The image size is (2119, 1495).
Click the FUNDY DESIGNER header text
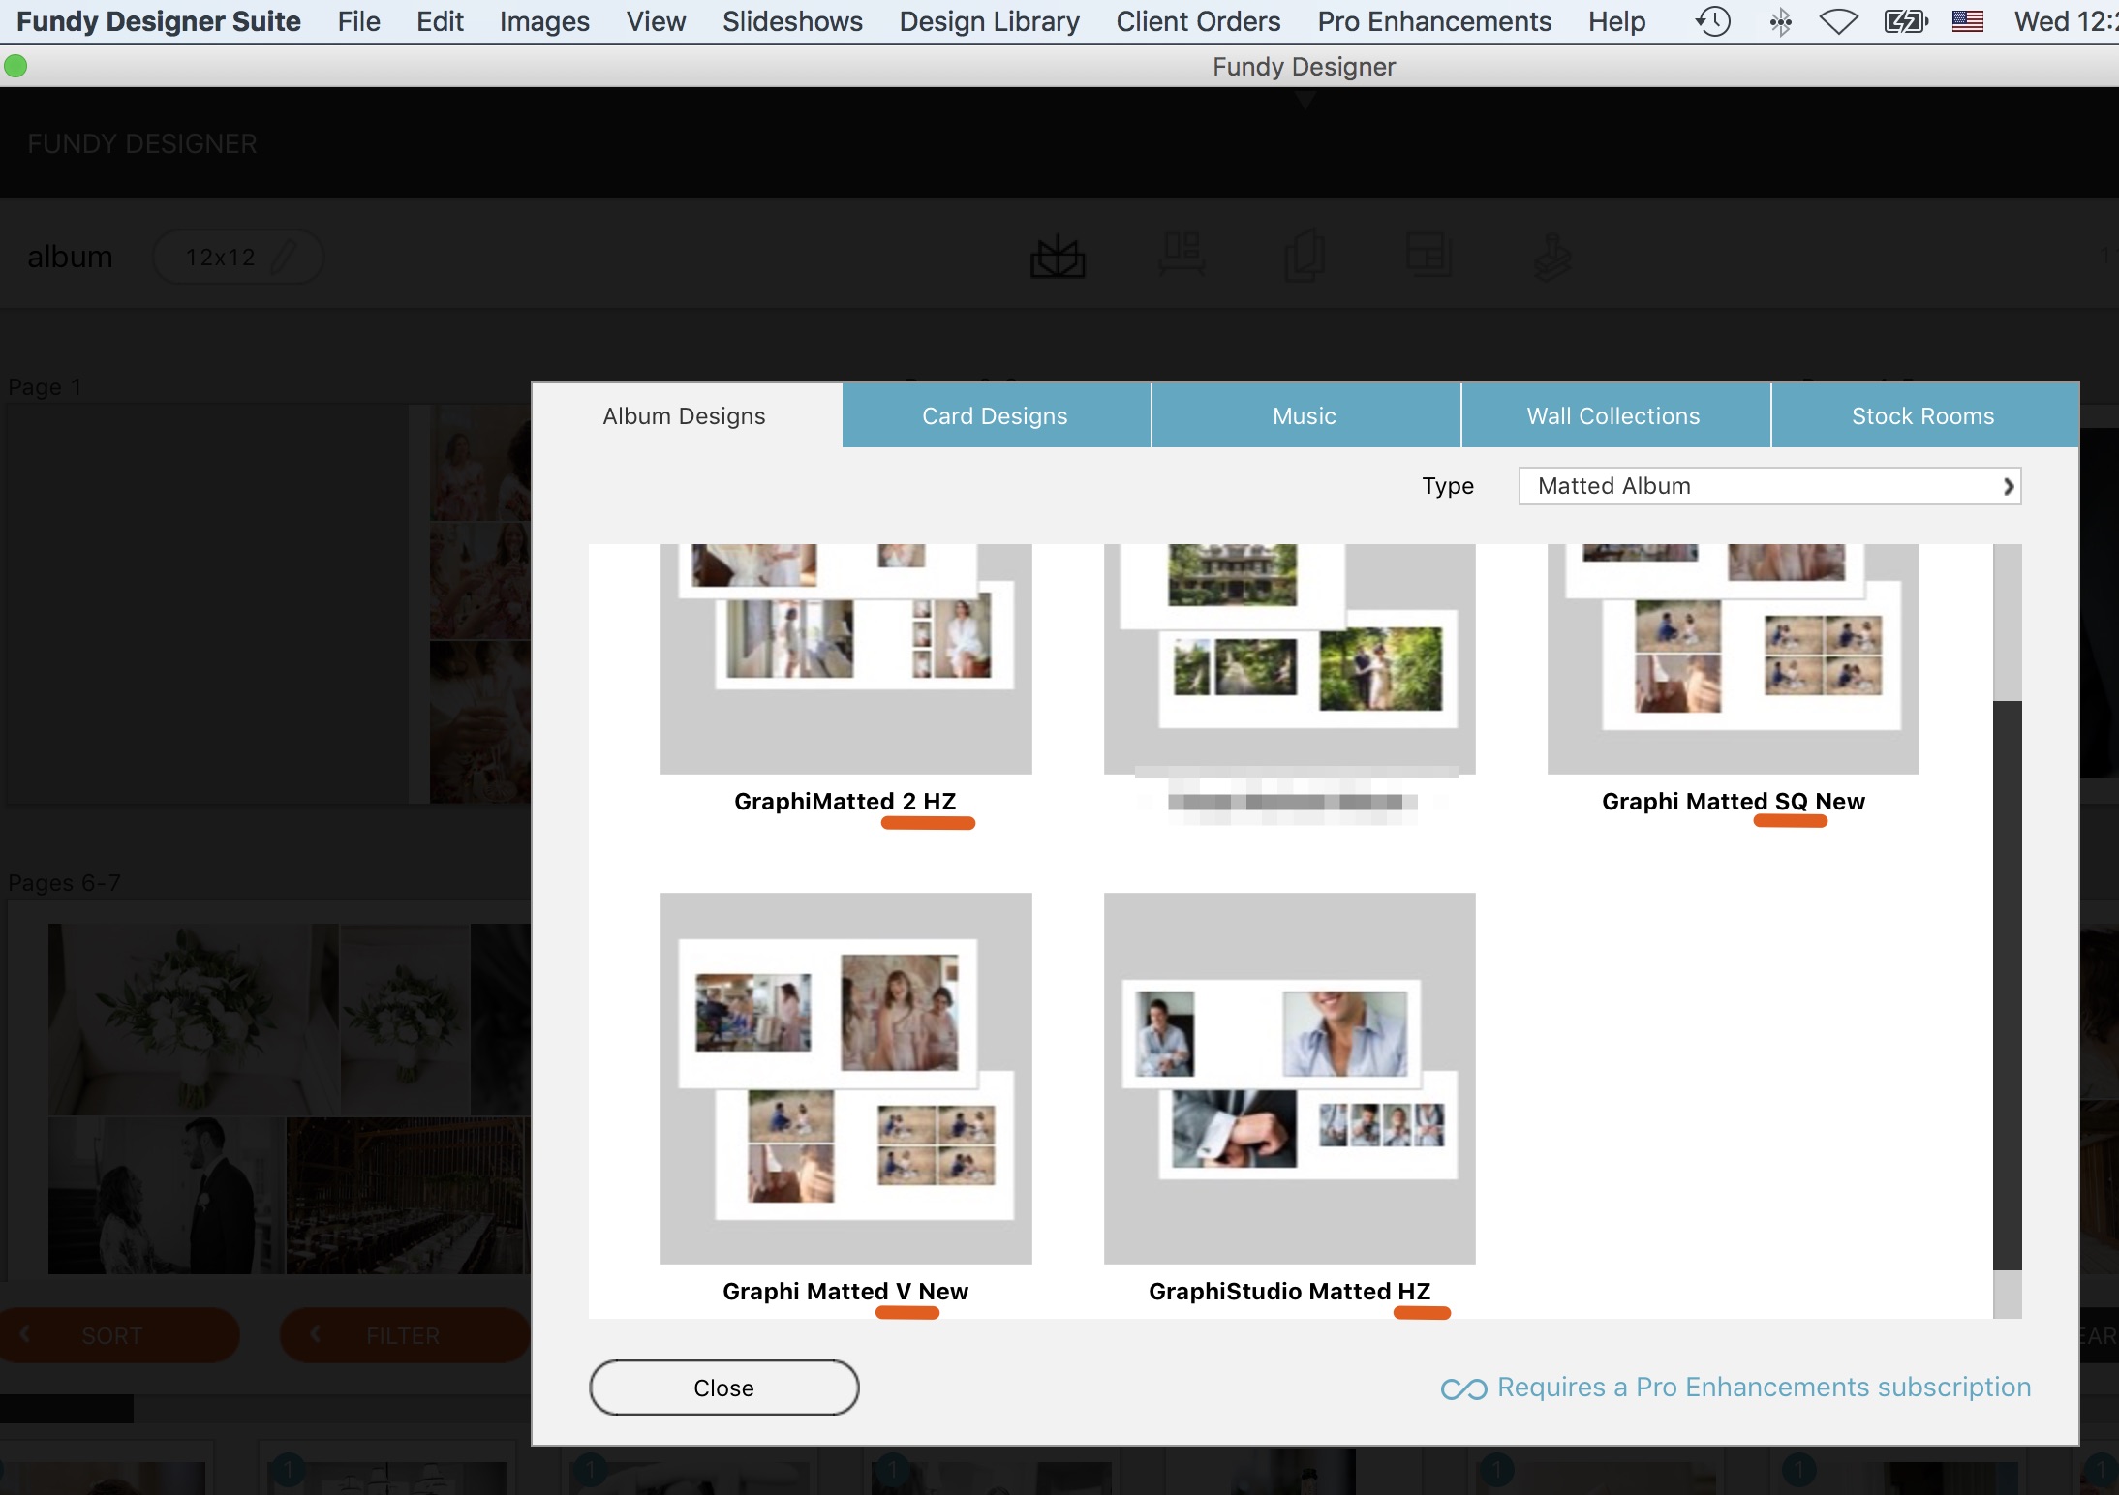pyautogui.click(x=142, y=143)
